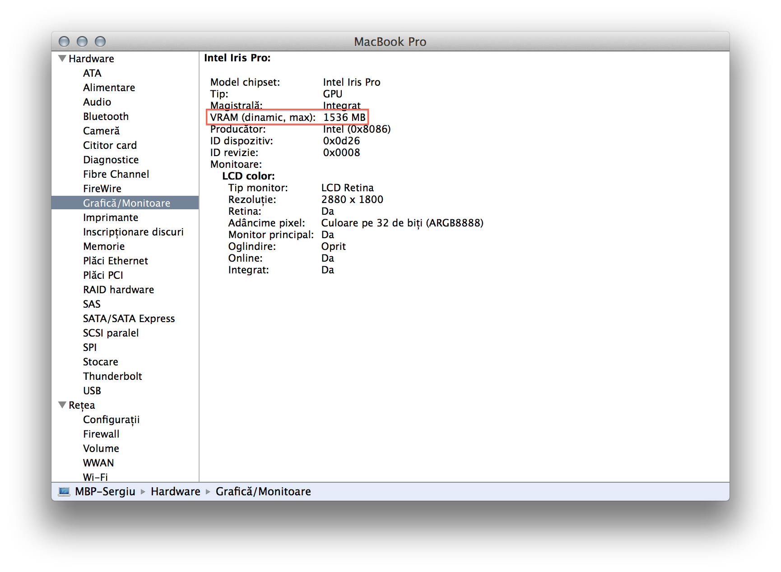Viewport: 781px width, 572px height.
Task: Select Configurații under Rețea
Action: pos(111,420)
